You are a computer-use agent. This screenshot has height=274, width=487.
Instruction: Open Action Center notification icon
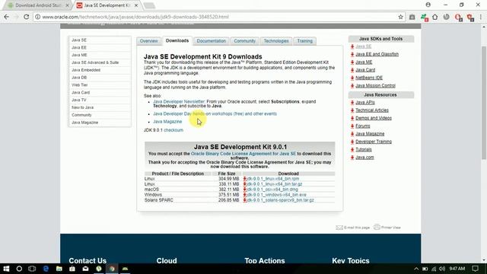click(476, 269)
